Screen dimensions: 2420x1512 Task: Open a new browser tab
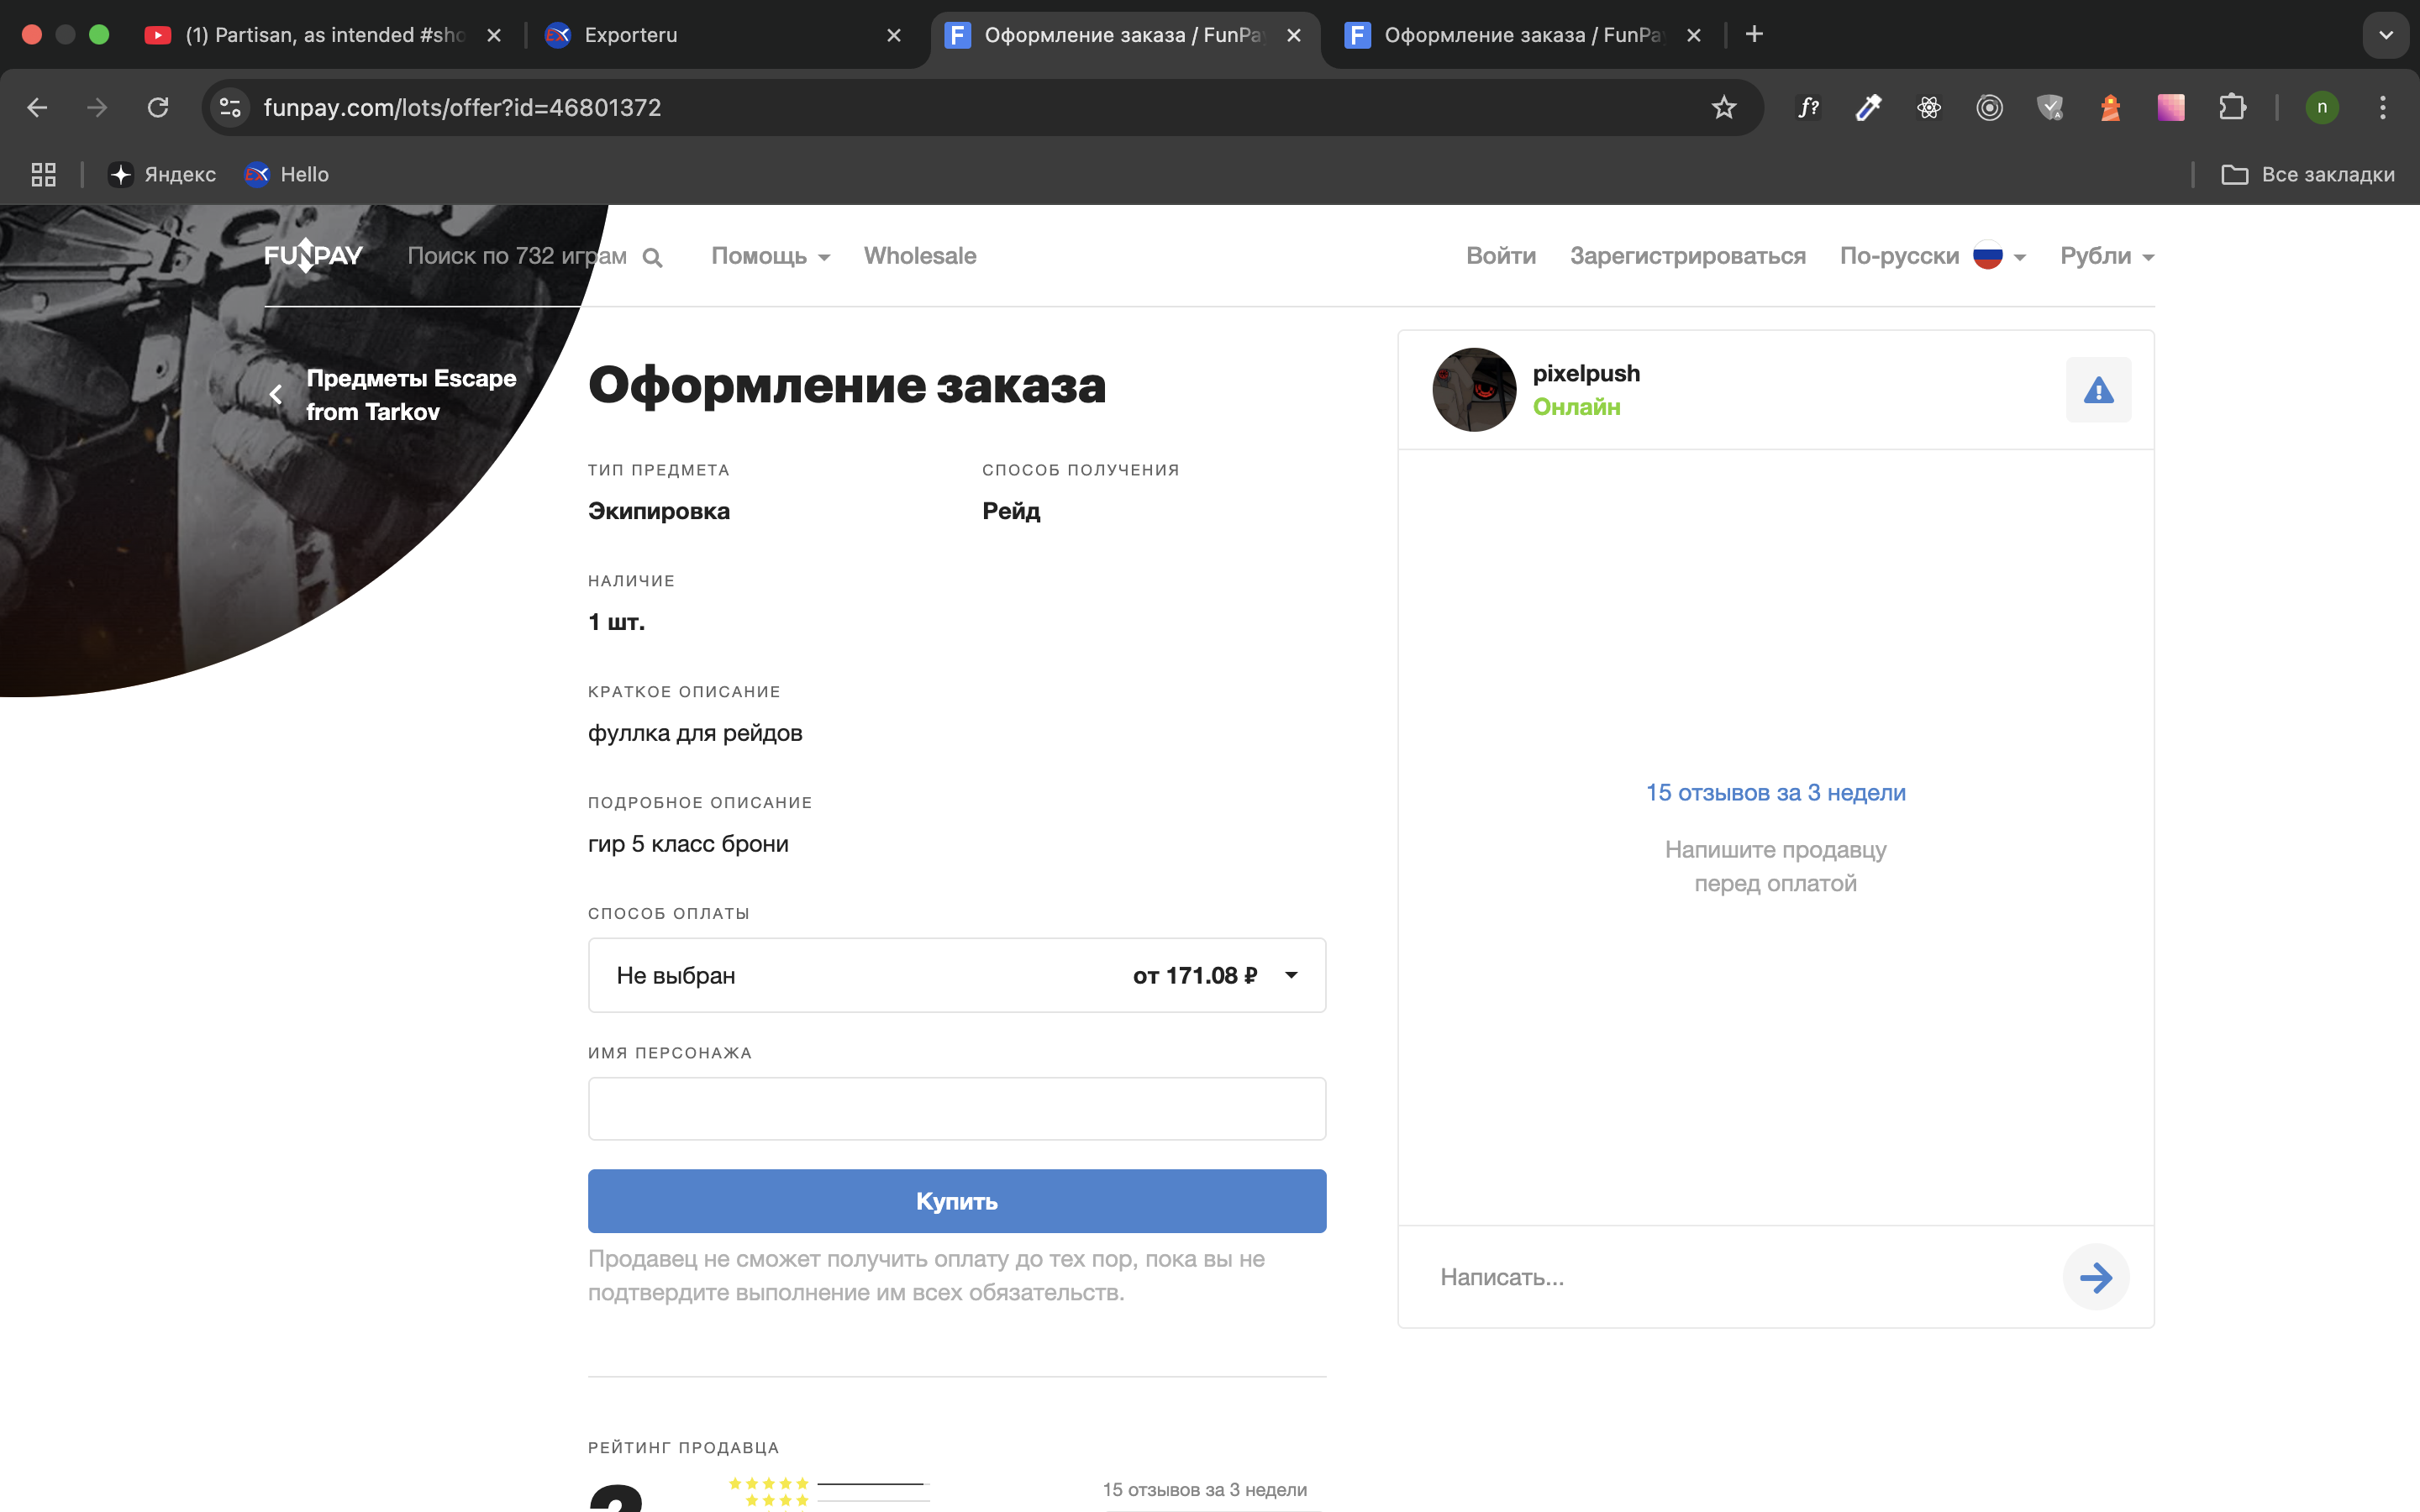(1754, 35)
